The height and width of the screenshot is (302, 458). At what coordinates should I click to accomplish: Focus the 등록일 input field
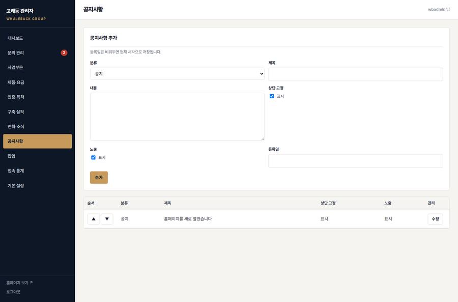pos(356,161)
